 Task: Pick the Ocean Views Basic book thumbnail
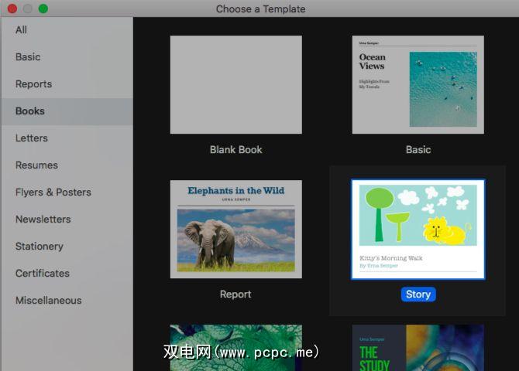click(x=418, y=84)
